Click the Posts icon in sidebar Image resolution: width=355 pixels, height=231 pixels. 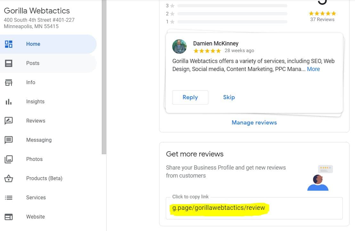point(9,63)
